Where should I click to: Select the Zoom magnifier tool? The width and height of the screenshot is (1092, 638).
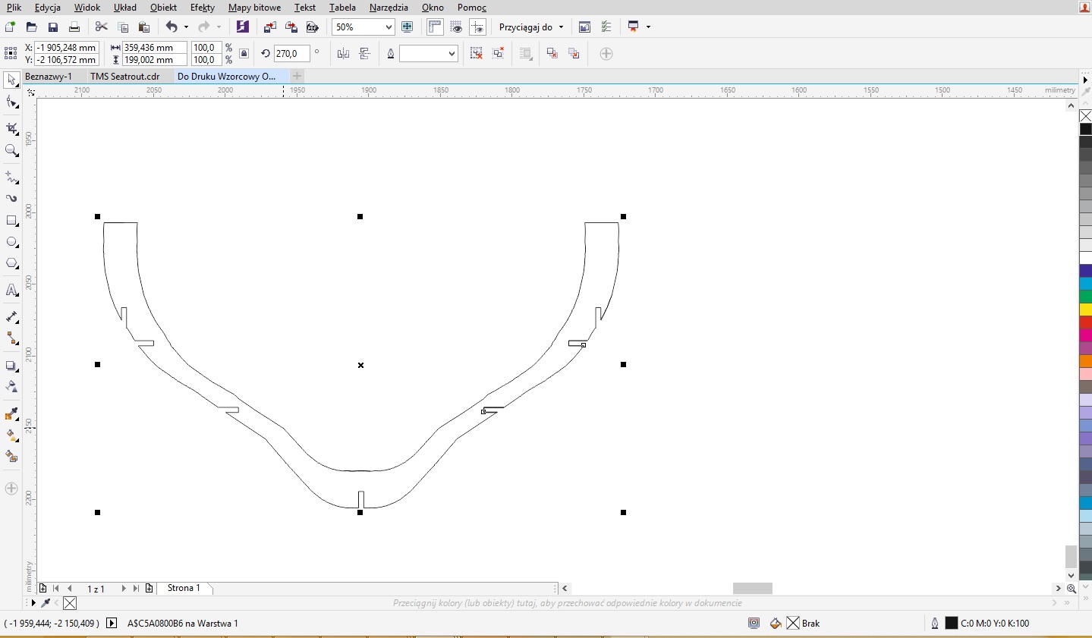click(11, 151)
